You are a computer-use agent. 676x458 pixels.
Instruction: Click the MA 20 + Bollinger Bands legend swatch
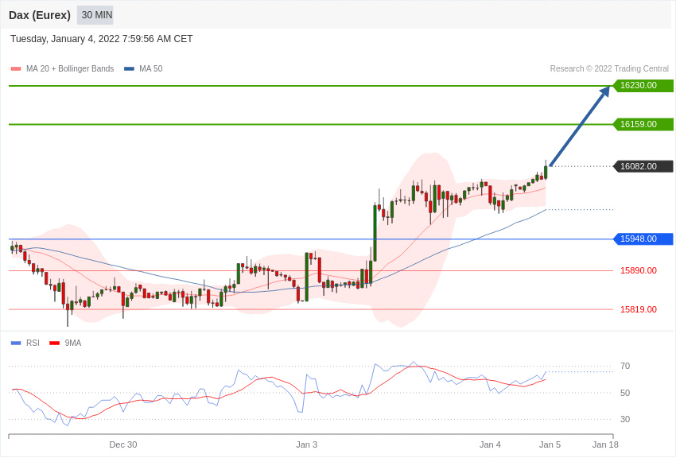tap(16, 69)
